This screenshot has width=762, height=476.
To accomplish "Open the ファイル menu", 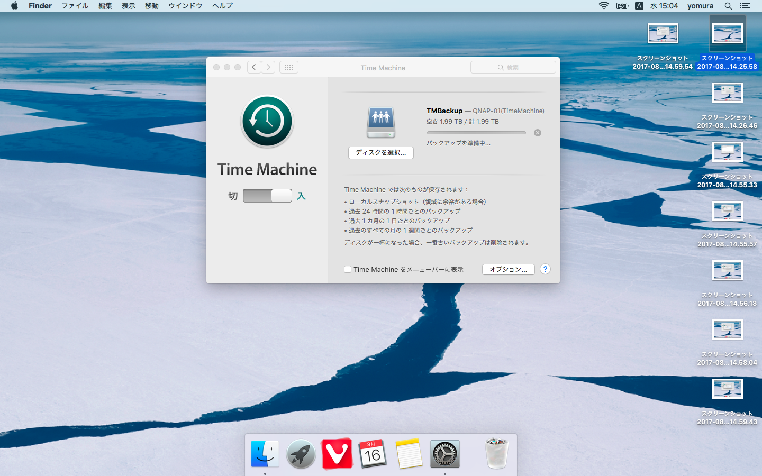I will click(75, 6).
